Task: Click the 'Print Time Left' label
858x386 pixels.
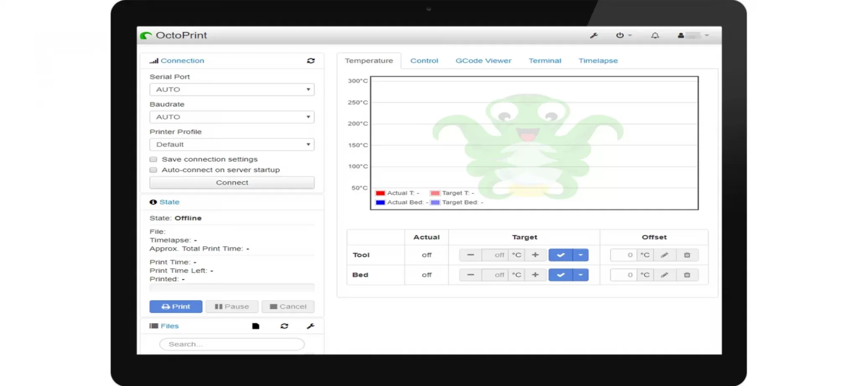Action: coord(178,271)
